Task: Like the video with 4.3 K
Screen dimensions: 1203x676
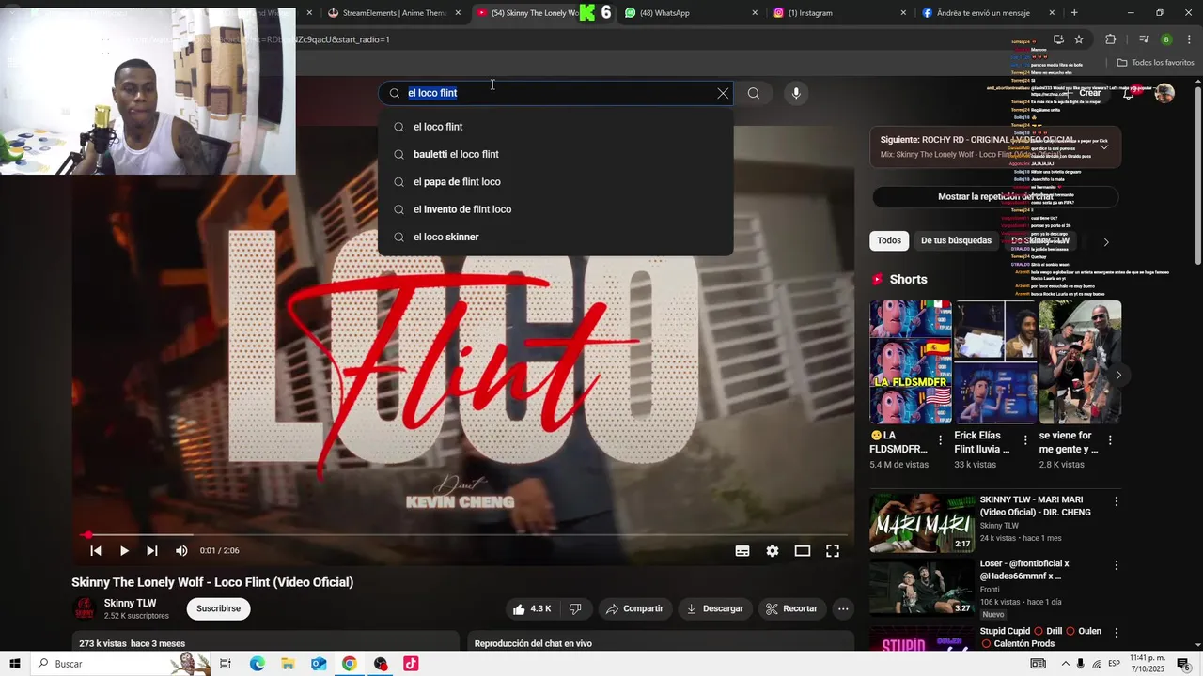Action: 531,608
